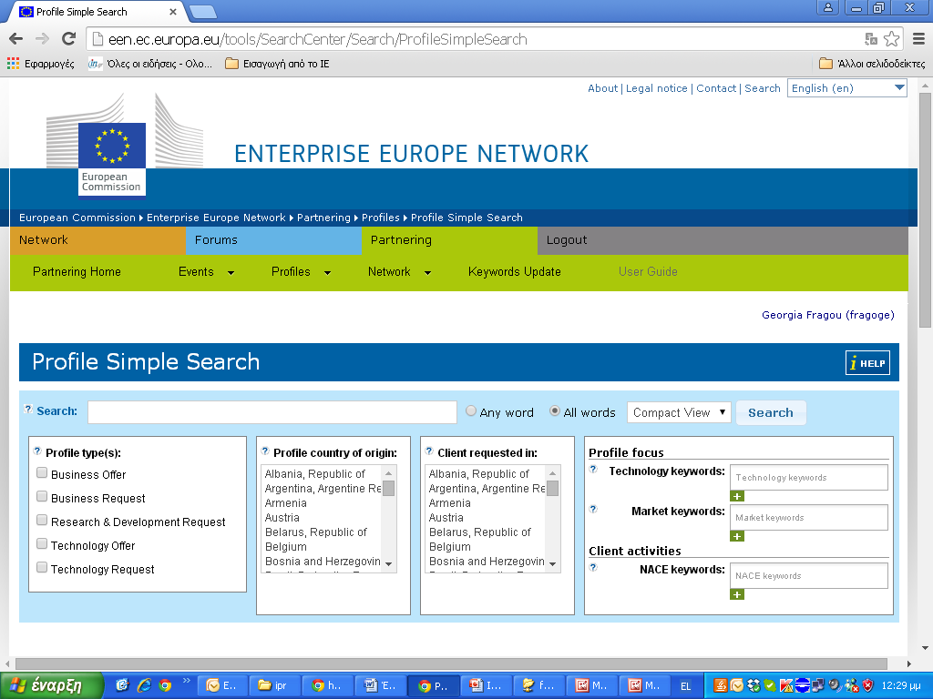933x699 pixels.
Task: Click help icon for Market keywords
Action: coord(593,510)
